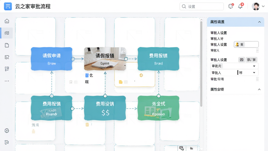Click the output connector of 请假报销 node
Viewport: 268px width, 151px height.
click(x=126, y=59)
